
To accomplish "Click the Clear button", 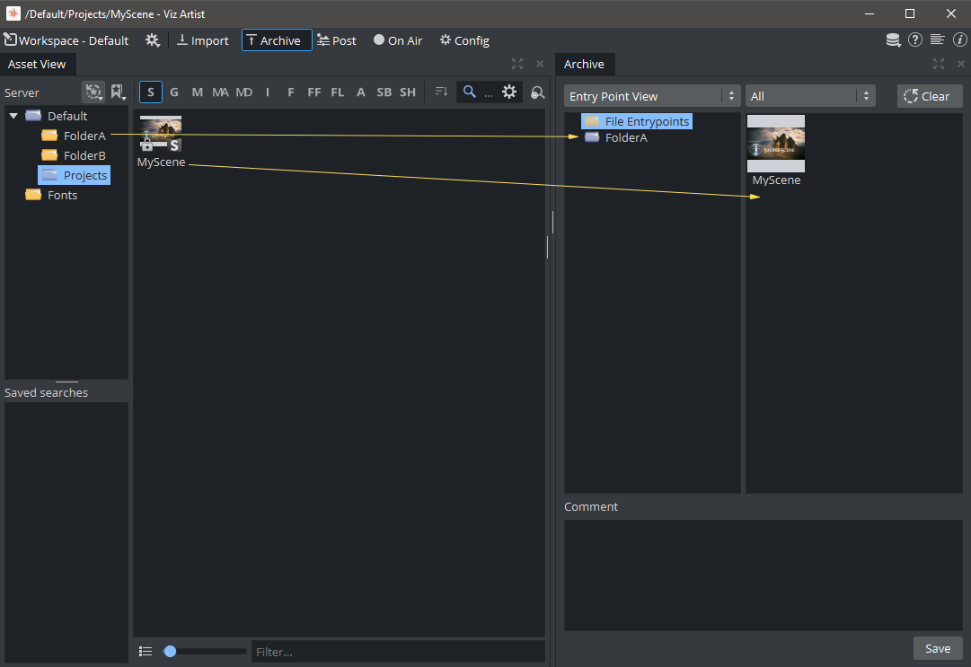I will (x=929, y=96).
